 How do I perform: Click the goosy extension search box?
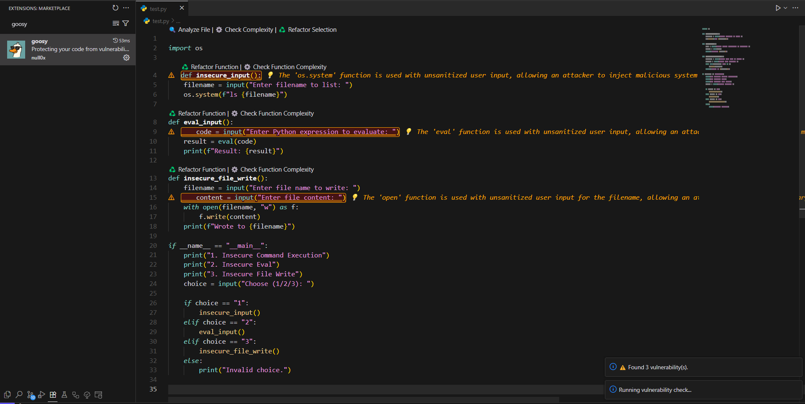(x=59, y=24)
